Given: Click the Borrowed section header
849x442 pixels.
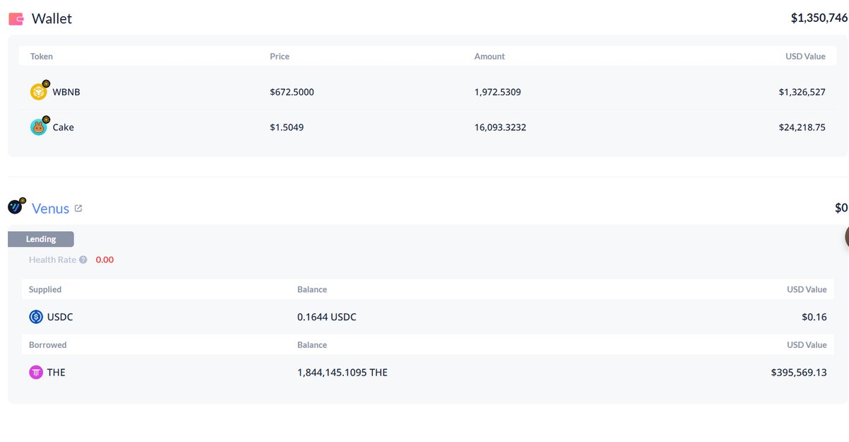Looking at the screenshot, I should click(47, 345).
